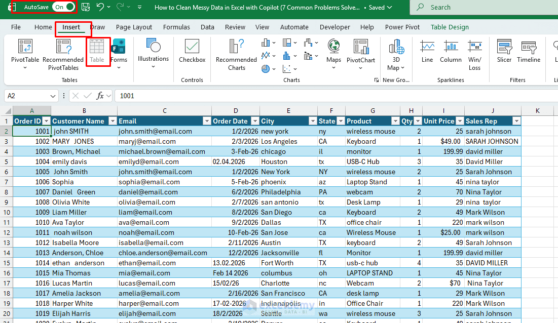Image resolution: width=558 pixels, height=323 pixels.
Task: Toggle the AutoSave switch
Action: (x=64, y=7)
